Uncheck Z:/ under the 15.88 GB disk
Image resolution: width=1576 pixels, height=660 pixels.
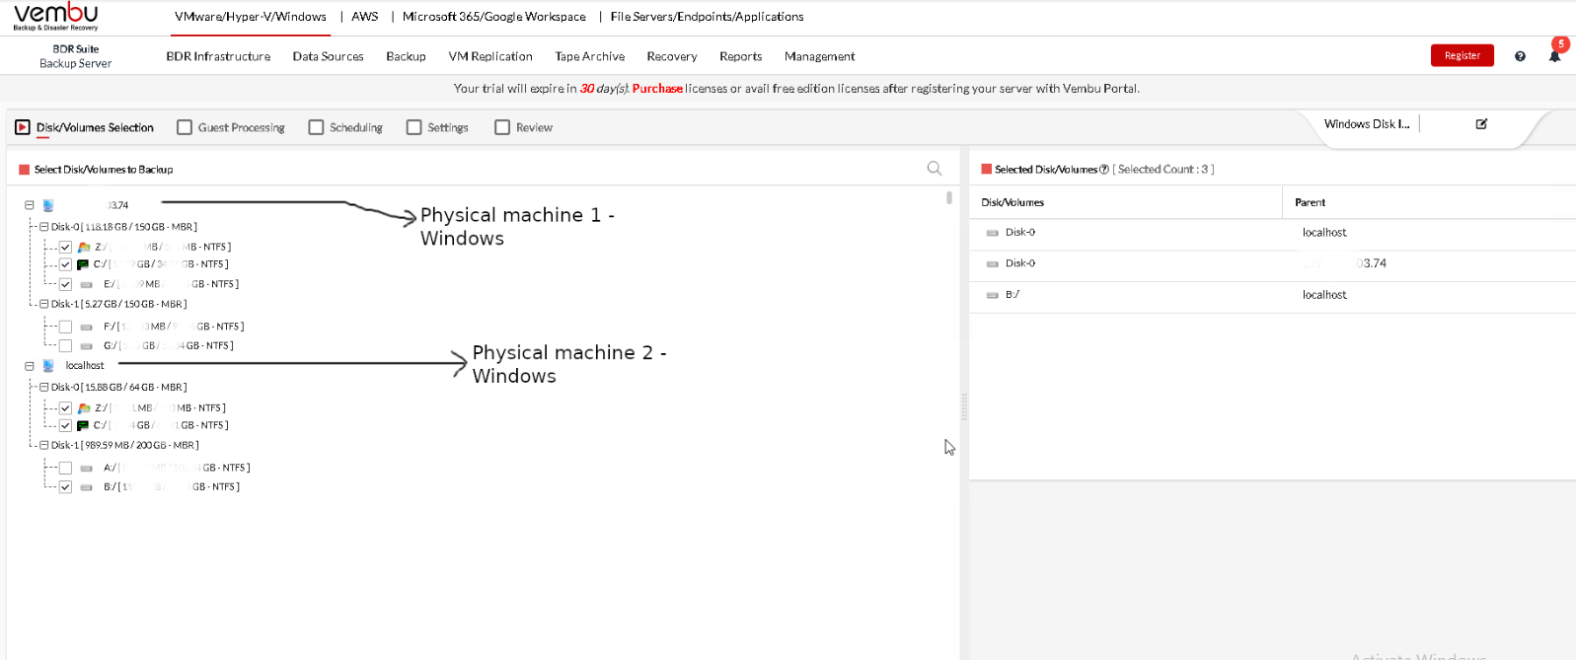pyautogui.click(x=65, y=407)
